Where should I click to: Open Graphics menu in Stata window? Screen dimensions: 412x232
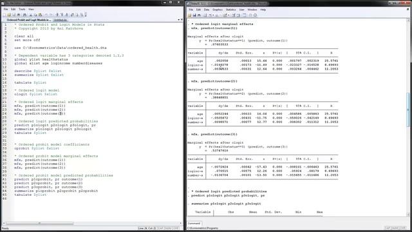218,10
